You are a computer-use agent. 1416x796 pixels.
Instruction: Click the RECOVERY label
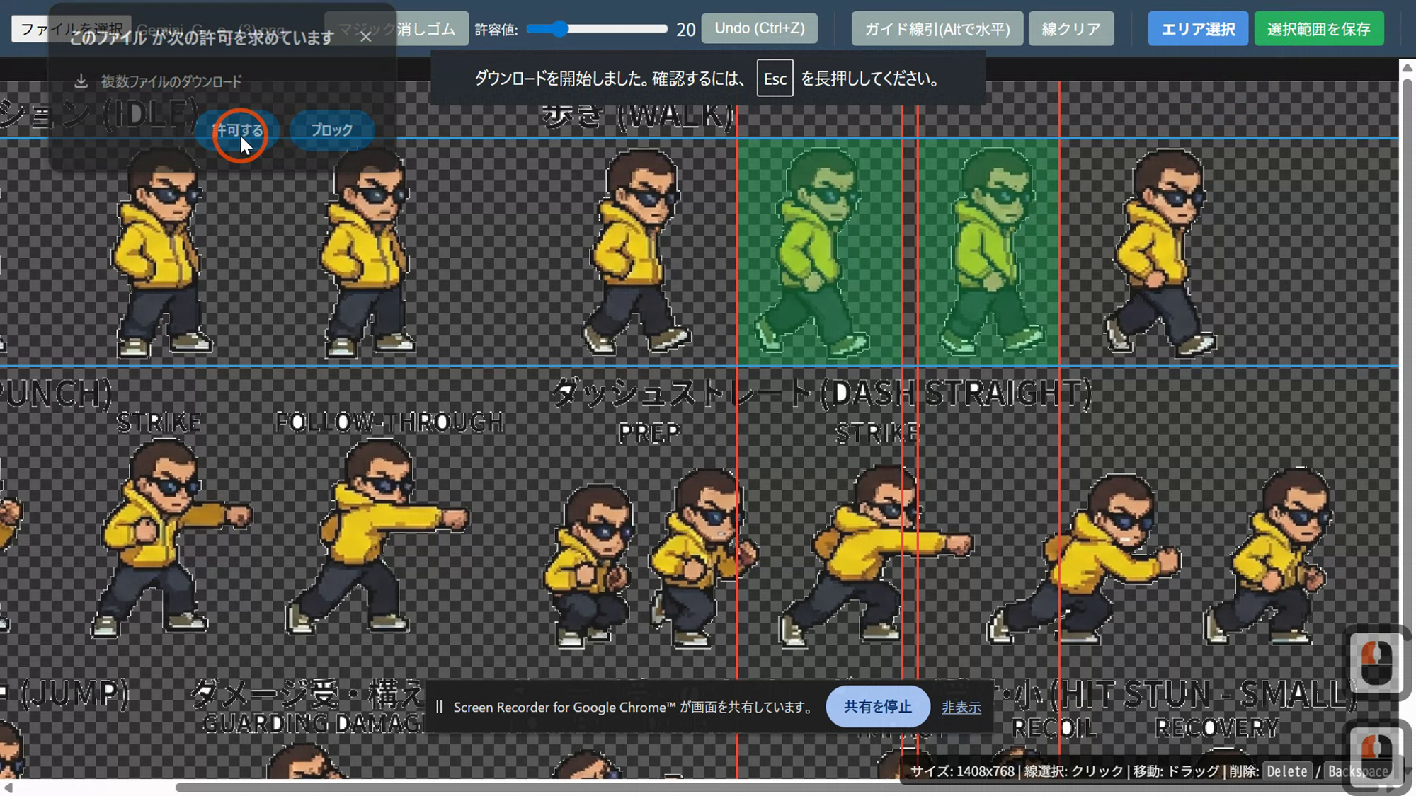(x=1217, y=727)
